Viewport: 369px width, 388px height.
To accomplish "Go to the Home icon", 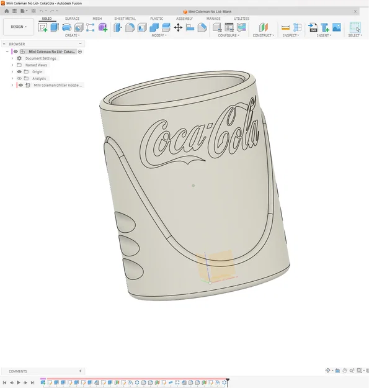I will click(7, 11).
